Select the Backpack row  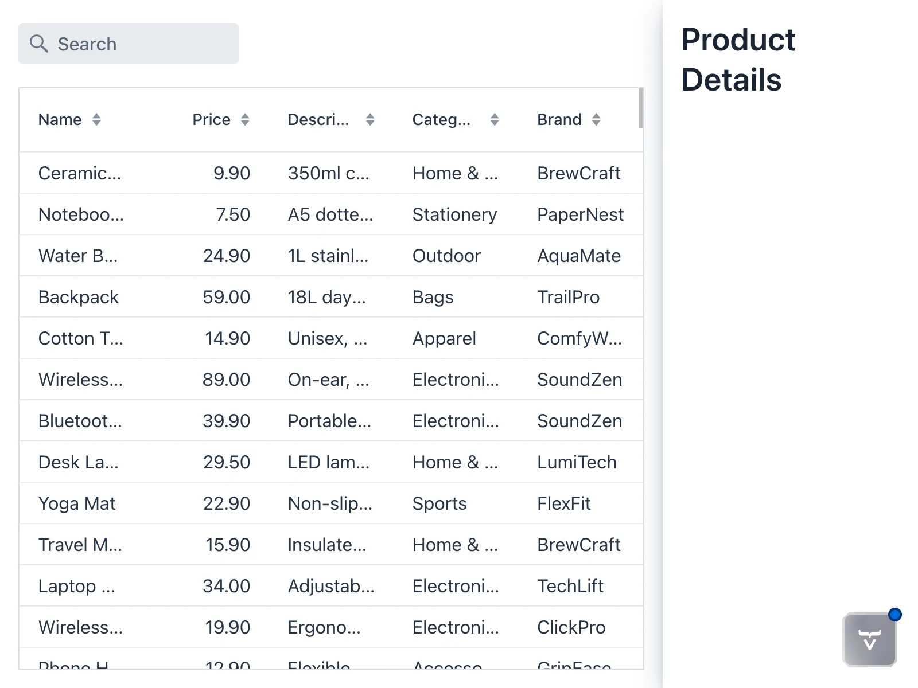coord(79,297)
